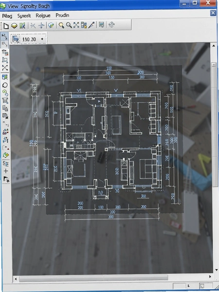The image size is (219, 292).
Task: Click the crosshair plus tool in sidebar
Action: [x=6, y=171]
